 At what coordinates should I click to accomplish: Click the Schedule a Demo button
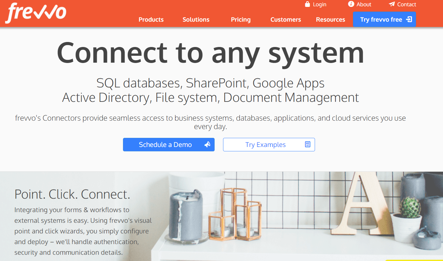click(169, 145)
